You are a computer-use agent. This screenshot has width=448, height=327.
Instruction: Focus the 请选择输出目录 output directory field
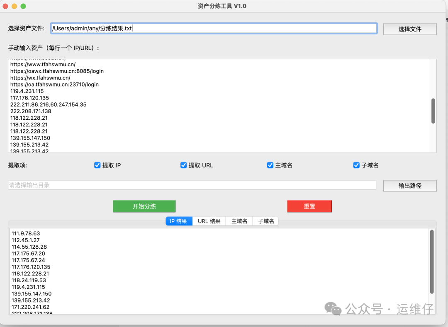click(192, 185)
